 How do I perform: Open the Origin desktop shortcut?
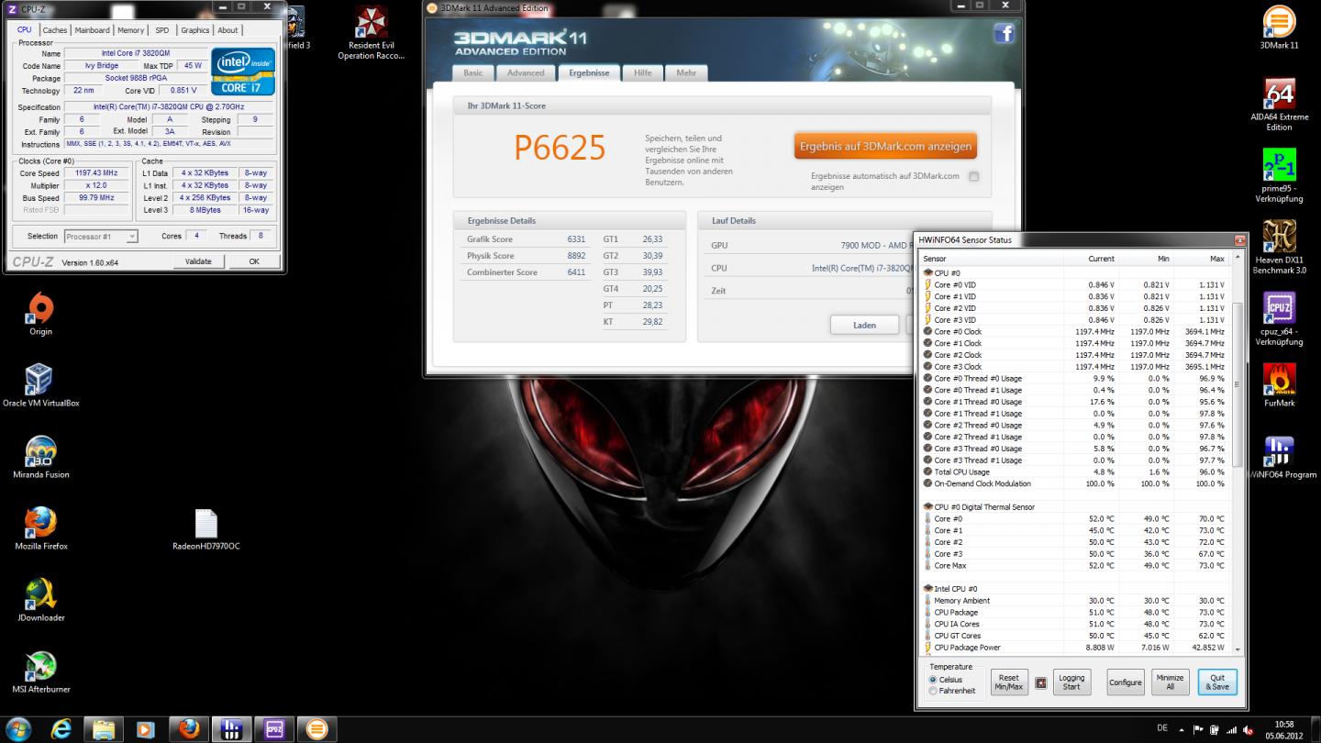click(x=40, y=315)
